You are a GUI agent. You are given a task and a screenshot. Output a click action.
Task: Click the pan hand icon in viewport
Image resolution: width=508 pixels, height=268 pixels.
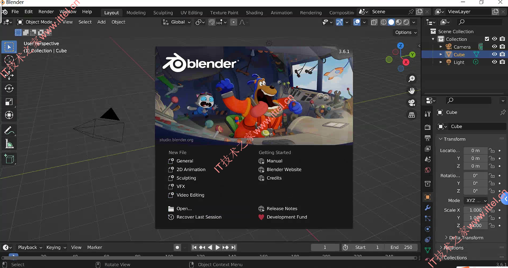click(412, 91)
